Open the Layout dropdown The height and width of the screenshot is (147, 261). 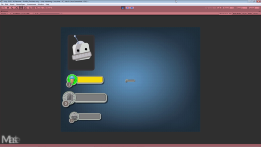pyautogui.click(x=254, y=8)
